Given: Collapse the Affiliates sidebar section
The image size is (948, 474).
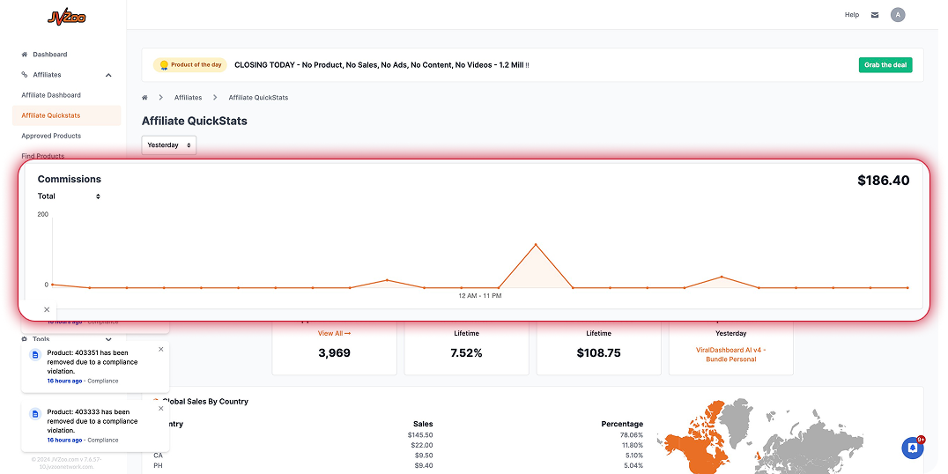Looking at the screenshot, I should pyautogui.click(x=108, y=75).
